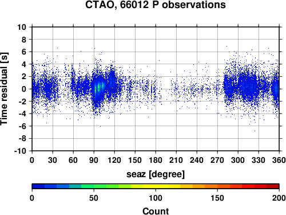Click the y-axis tick label -6
Screen dimensions: 286x215
(22, 126)
